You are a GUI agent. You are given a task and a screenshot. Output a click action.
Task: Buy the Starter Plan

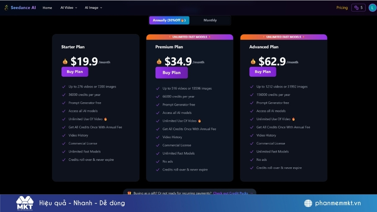coord(75,72)
